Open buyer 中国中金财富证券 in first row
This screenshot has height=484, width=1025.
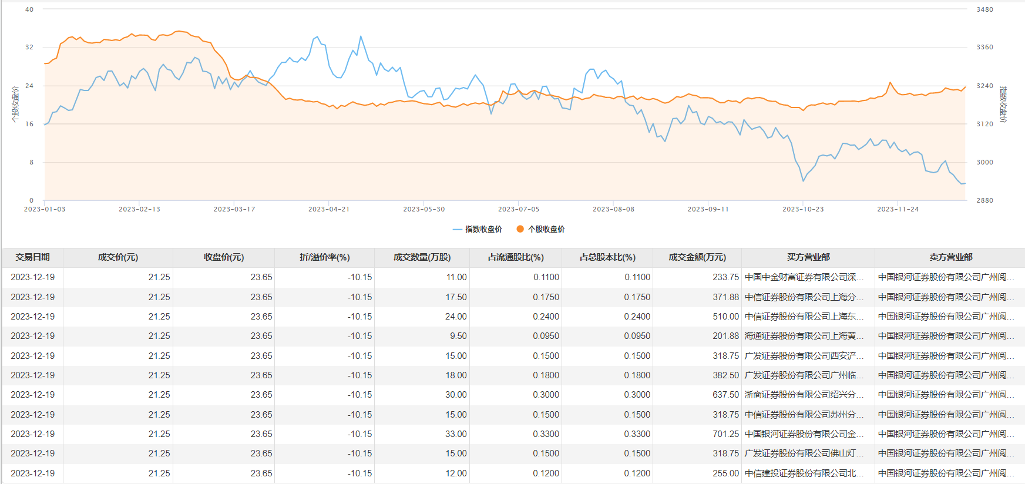(x=804, y=277)
